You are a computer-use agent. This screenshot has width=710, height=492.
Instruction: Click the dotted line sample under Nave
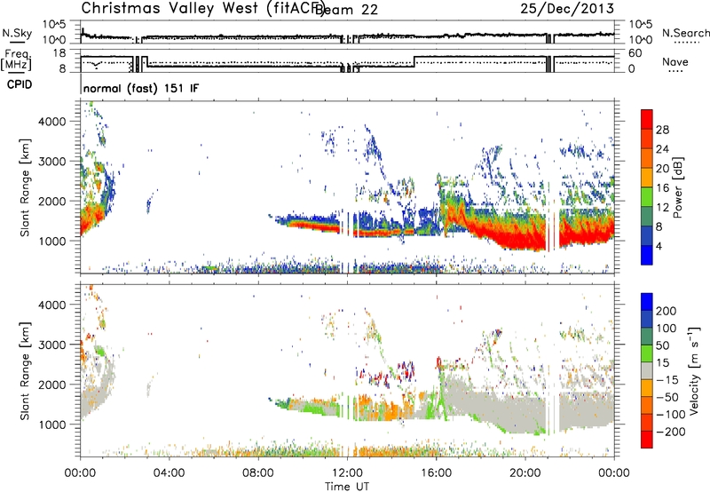point(675,72)
